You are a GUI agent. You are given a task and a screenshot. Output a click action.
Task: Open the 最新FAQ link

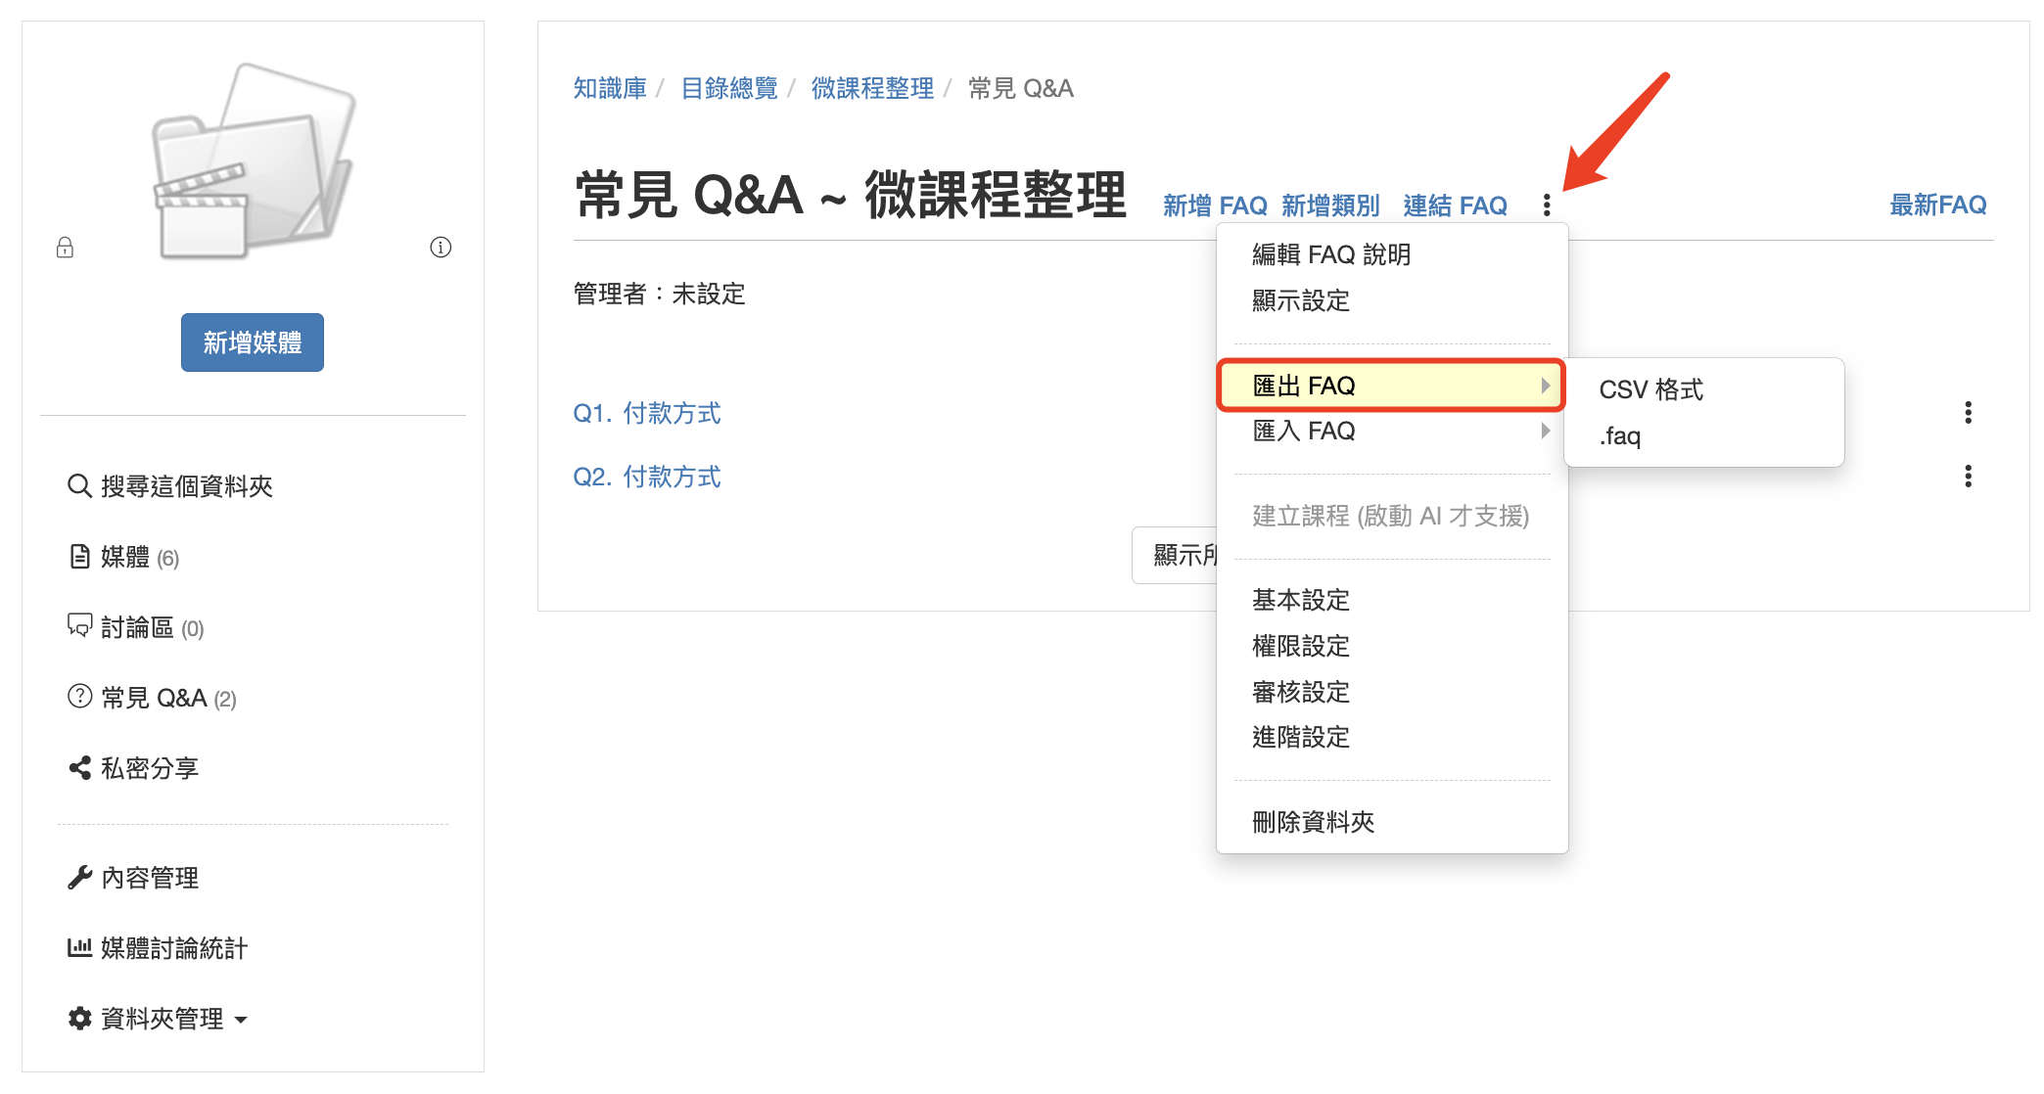pyautogui.click(x=1937, y=205)
